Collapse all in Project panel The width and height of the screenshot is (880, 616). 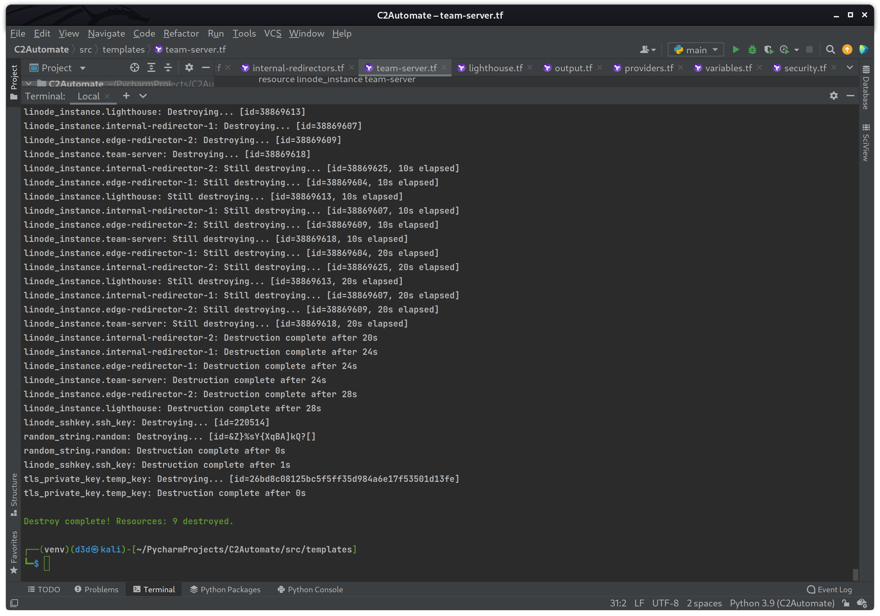[x=168, y=68]
